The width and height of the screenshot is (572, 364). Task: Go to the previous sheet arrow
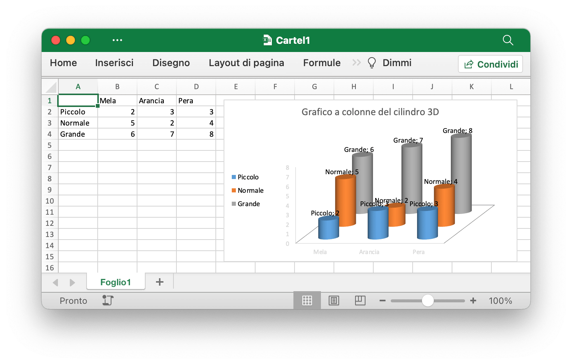tap(56, 283)
